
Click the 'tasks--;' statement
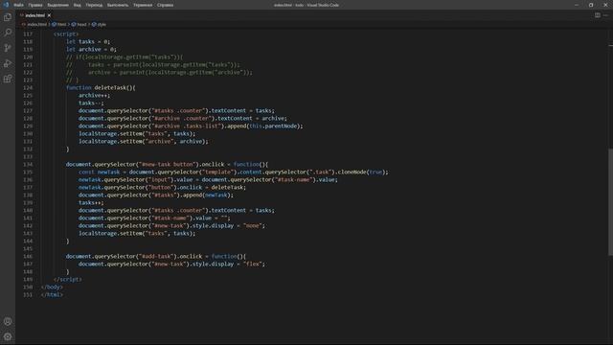(91, 103)
